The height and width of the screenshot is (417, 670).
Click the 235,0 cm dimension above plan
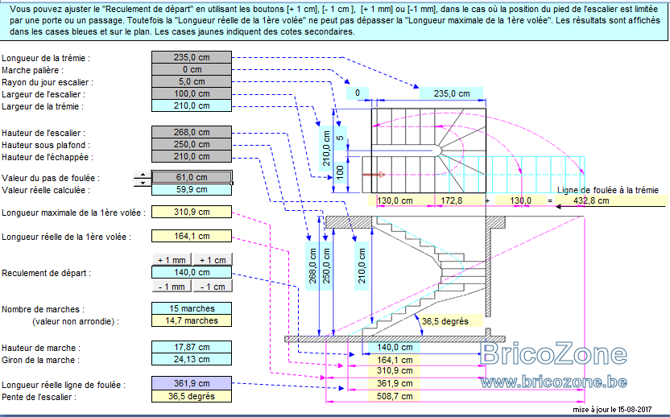click(x=452, y=93)
